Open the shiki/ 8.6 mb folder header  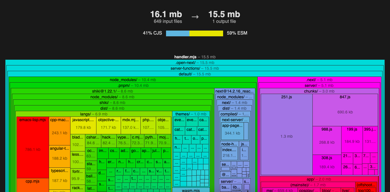point(113,103)
